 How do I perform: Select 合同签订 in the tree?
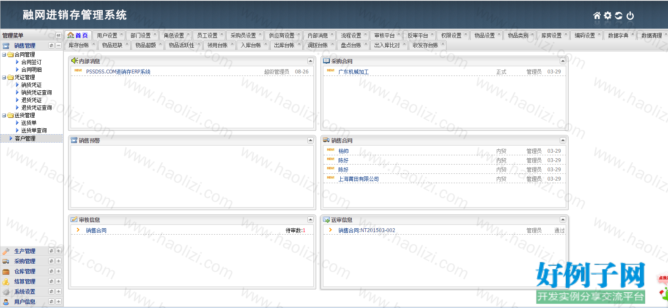click(x=31, y=62)
